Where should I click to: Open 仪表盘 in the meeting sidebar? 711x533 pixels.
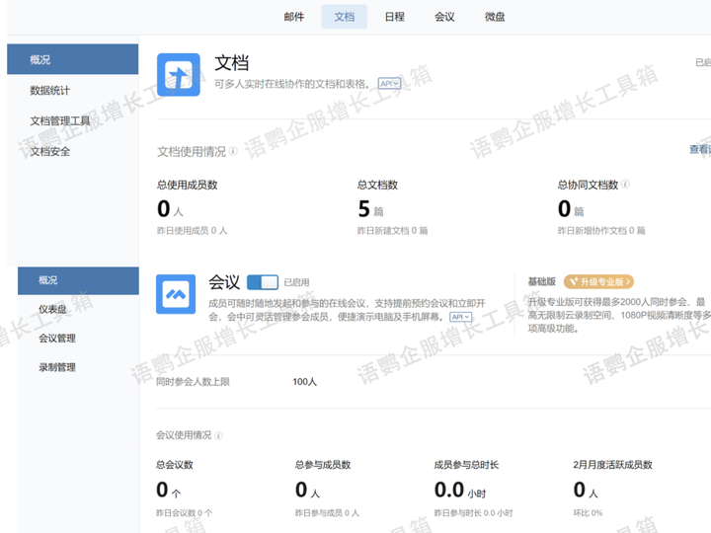point(52,310)
